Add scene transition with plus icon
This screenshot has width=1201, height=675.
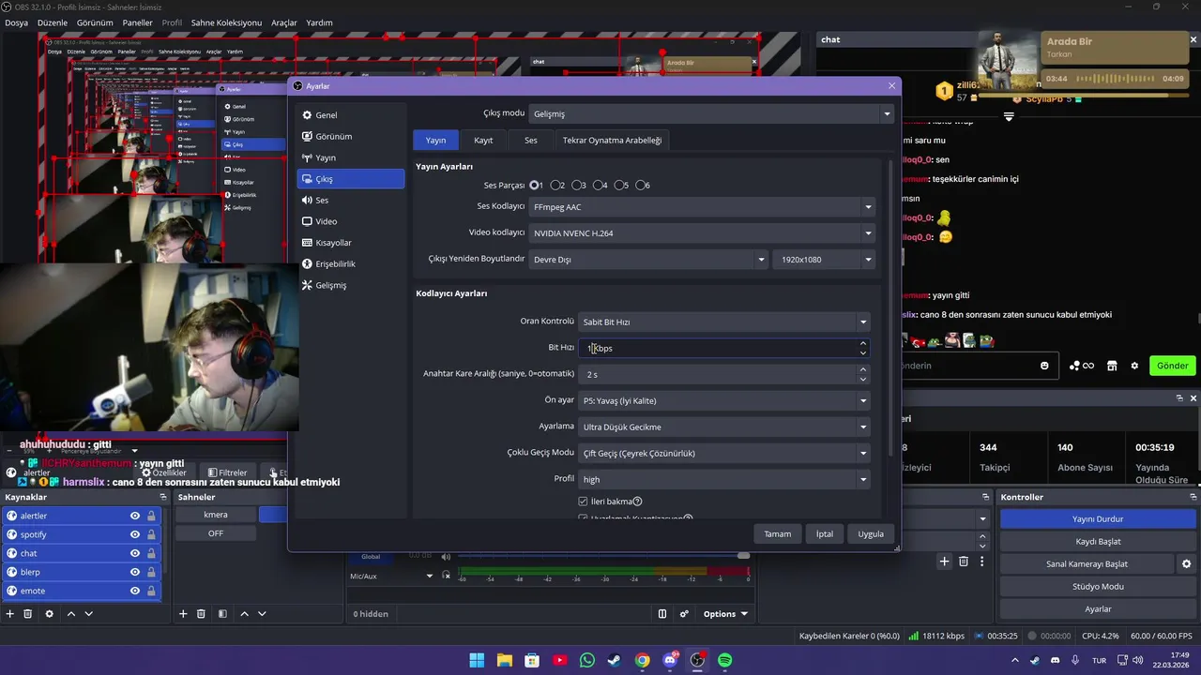coord(945,562)
